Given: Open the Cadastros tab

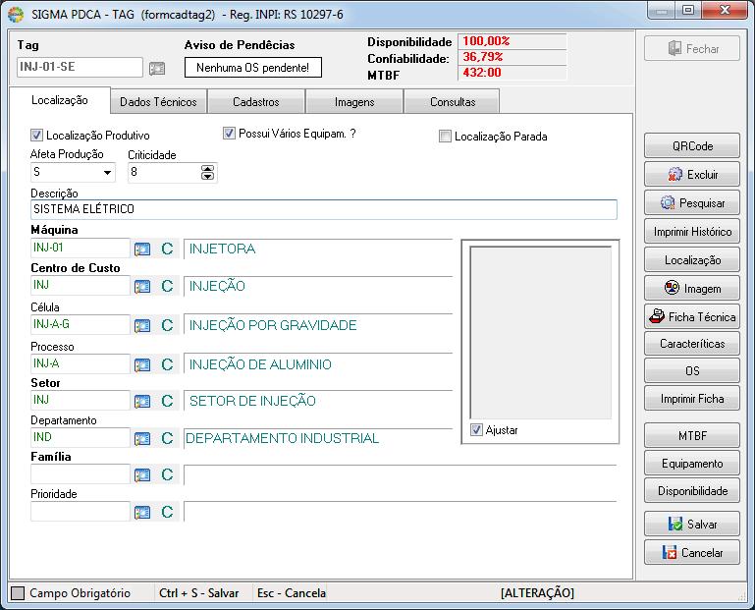Looking at the screenshot, I should click(255, 102).
